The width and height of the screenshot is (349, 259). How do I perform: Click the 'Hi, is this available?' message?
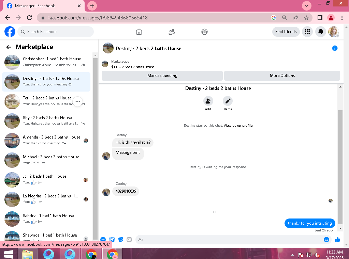point(133,142)
